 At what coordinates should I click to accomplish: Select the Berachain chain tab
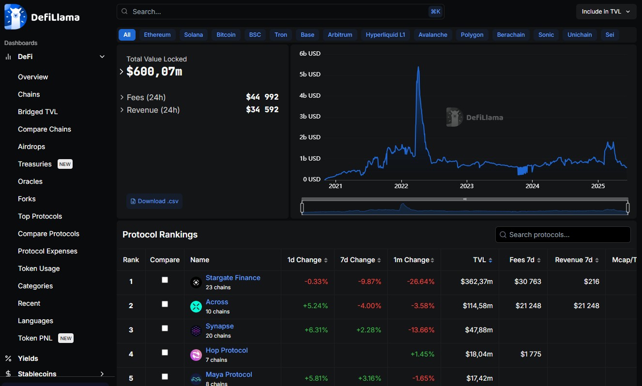511,35
